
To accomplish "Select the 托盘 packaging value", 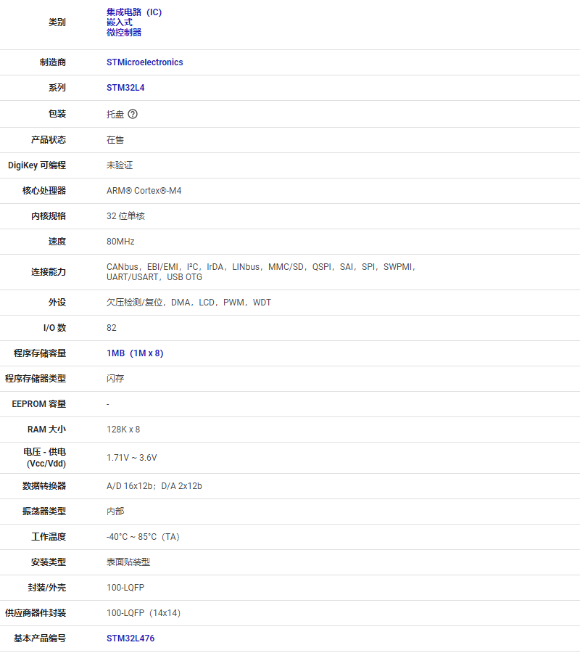I will point(115,114).
